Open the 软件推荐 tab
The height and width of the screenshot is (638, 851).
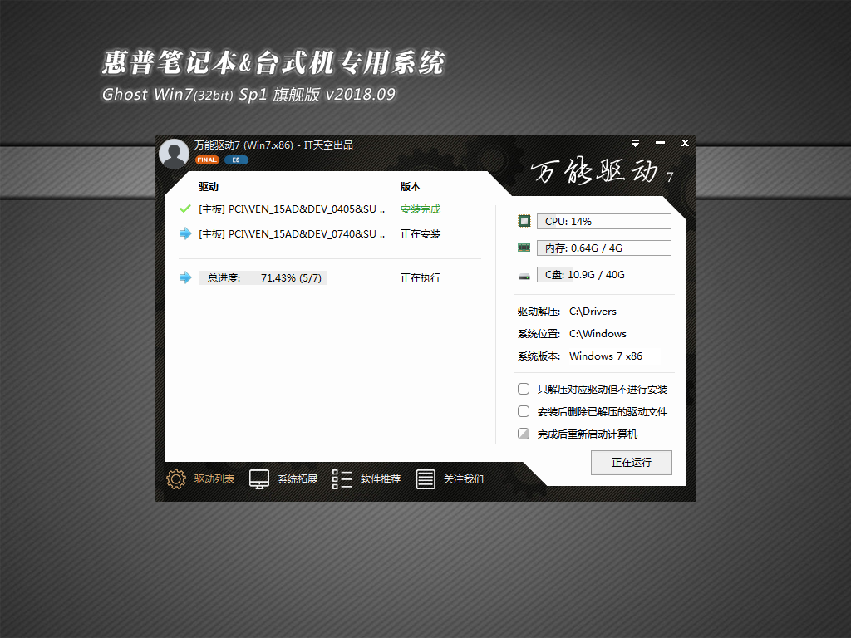[381, 479]
